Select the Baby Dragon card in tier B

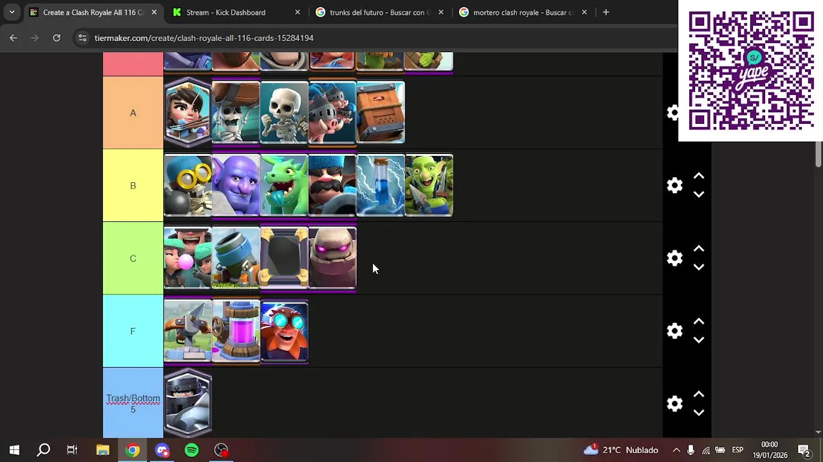(x=284, y=185)
